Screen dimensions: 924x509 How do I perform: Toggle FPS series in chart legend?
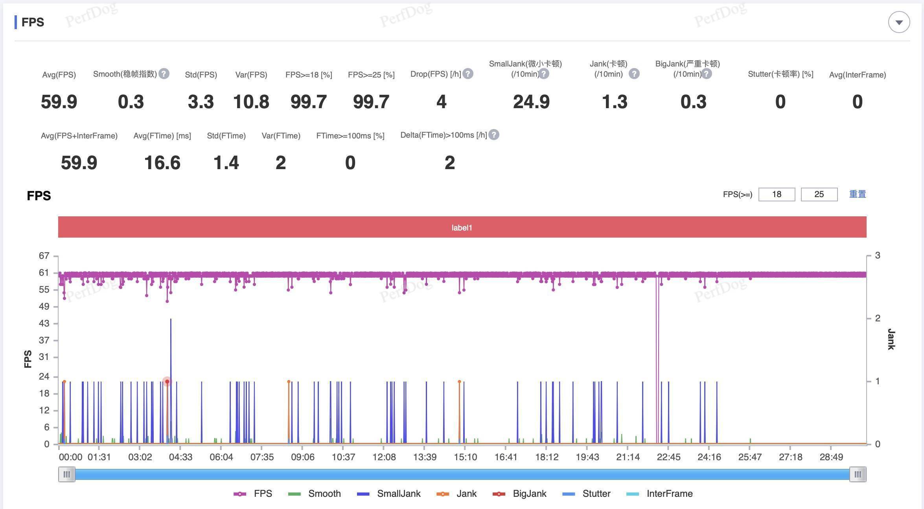pyautogui.click(x=252, y=494)
